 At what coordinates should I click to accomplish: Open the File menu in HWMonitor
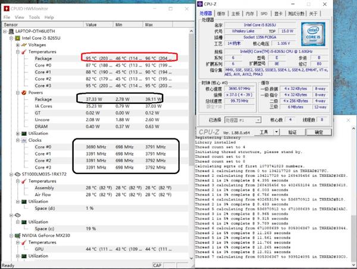7,17
